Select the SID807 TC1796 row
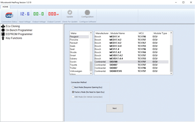This screenshot has height=122, width=195. 132,68
